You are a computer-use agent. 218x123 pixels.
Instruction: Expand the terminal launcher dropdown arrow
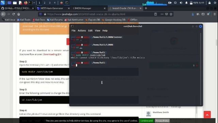coord(34,3)
